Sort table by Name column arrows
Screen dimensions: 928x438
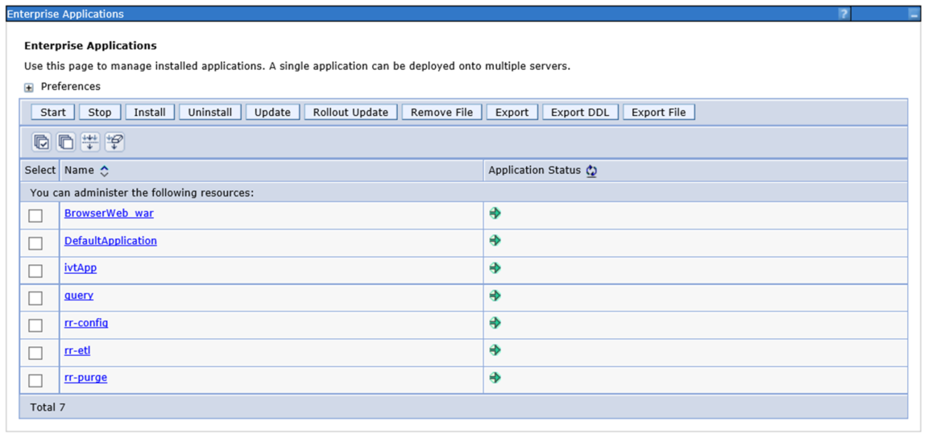[x=104, y=171]
